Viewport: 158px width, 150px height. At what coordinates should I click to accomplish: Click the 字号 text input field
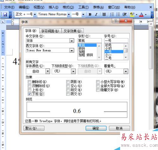click(x=116, y=41)
